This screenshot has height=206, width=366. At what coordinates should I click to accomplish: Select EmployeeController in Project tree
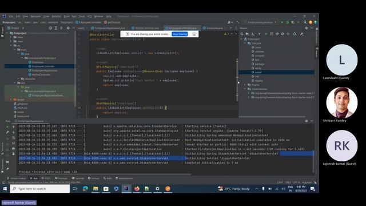[x=43, y=66]
